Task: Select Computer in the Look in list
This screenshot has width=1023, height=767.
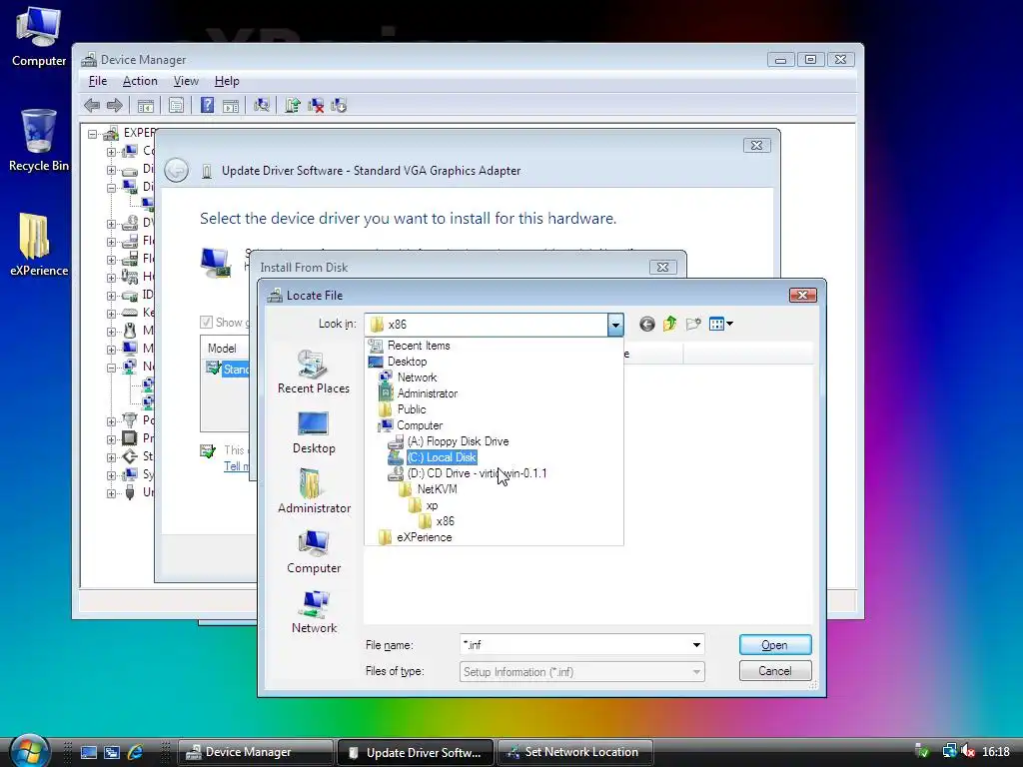Action: [x=420, y=425]
